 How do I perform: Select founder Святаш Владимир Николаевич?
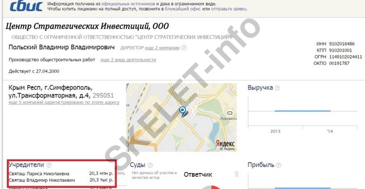coord(42,180)
